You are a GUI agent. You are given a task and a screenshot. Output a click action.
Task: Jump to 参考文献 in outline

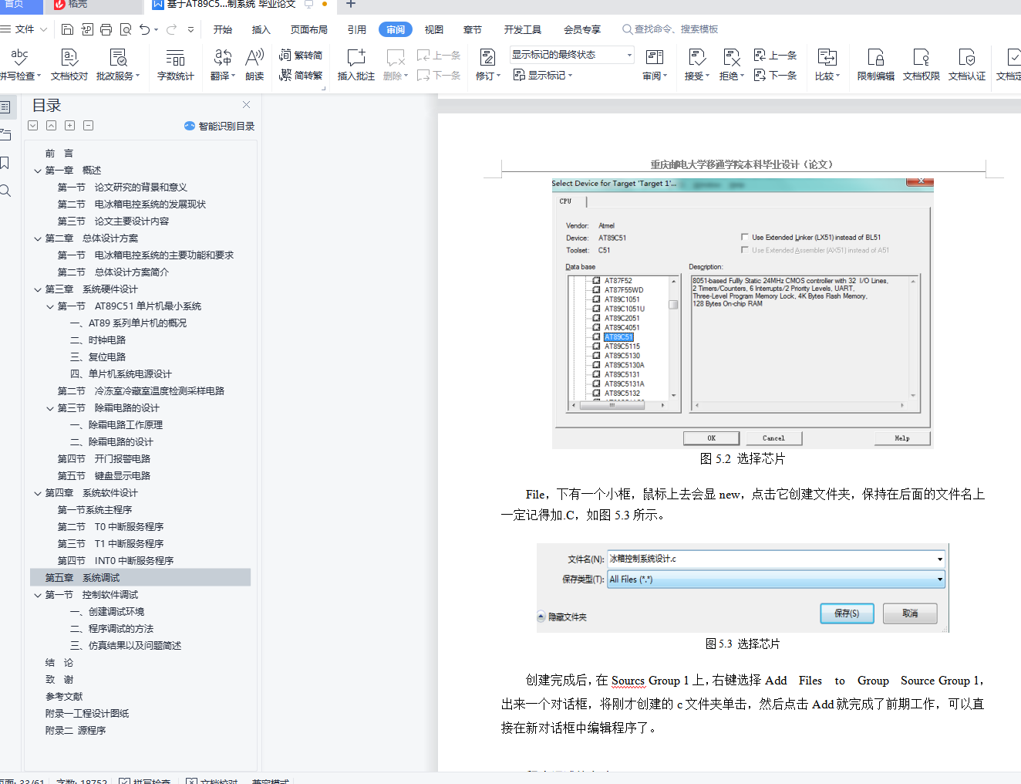pyautogui.click(x=64, y=697)
